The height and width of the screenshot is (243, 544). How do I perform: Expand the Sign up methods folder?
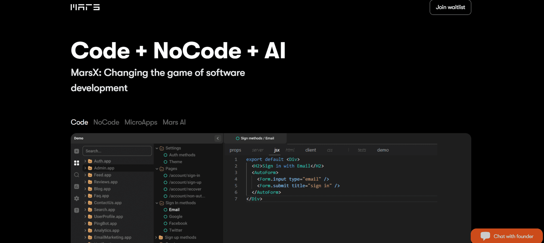pyautogui.click(x=156, y=238)
